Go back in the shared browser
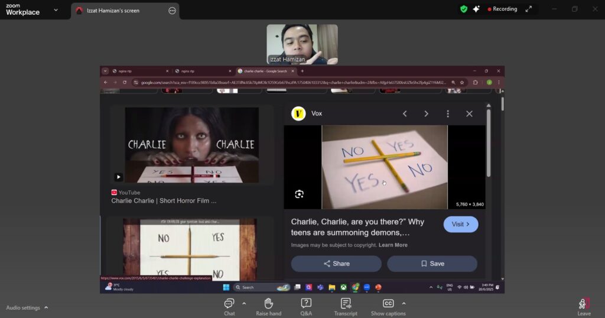The image size is (605, 318). point(106,82)
